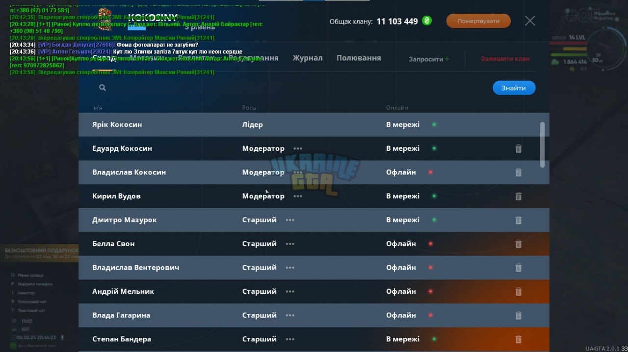Click В мережі status of Ярік Кокосин
628x352 pixels.
pyautogui.click(x=403, y=125)
